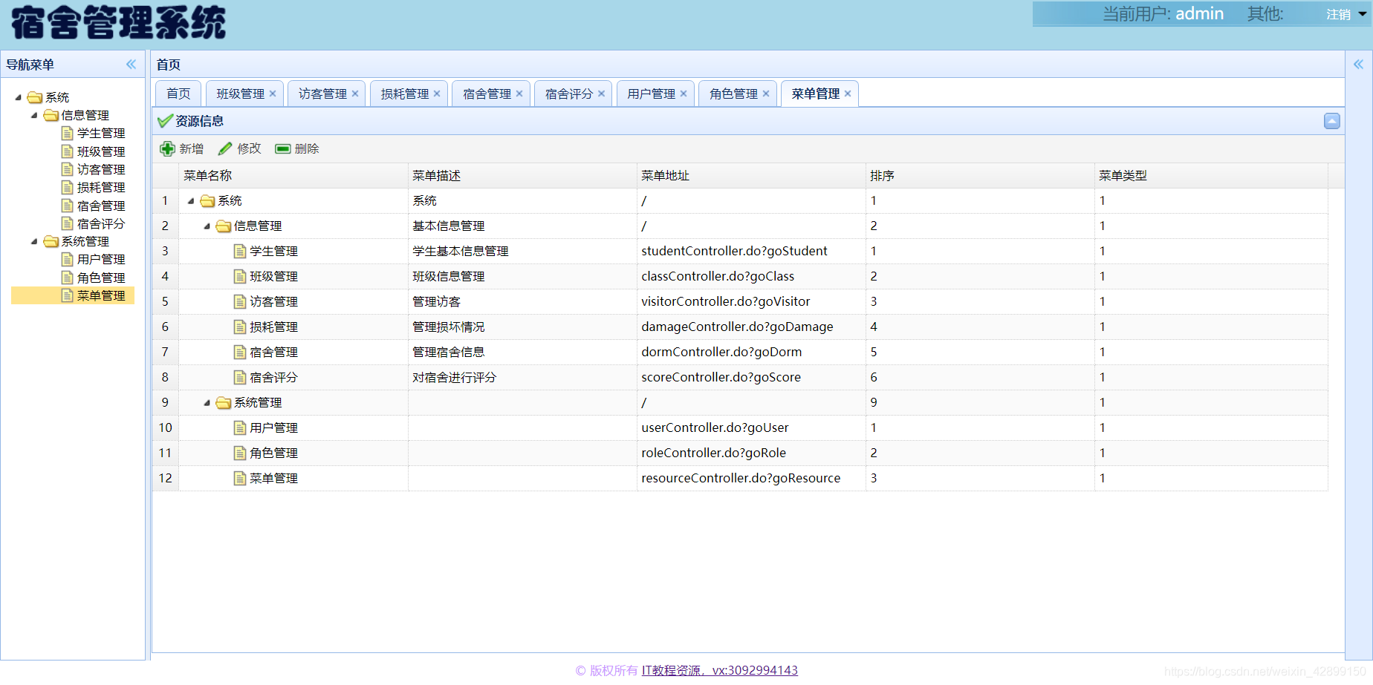Click the 信息管理 folder icon in navigation tree
Image resolution: width=1373 pixels, height=685 pixels.
pyautogui.click(x=51, y=115)
